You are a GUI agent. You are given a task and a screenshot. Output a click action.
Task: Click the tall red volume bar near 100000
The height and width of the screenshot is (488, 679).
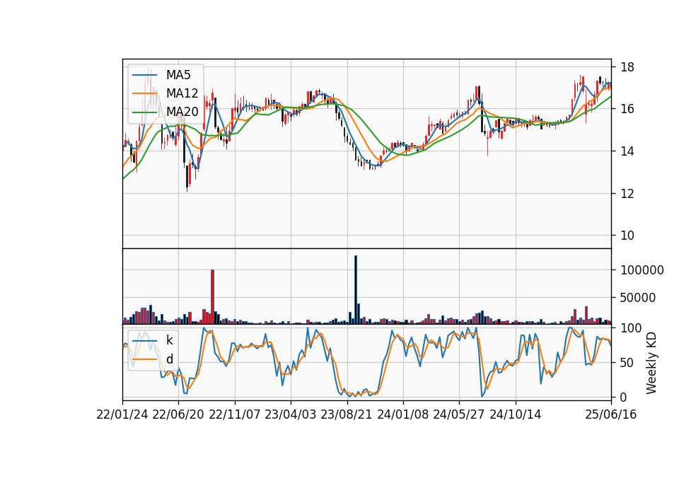(213, 296)
